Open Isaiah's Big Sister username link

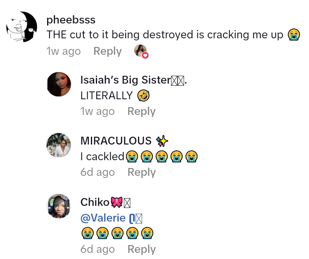[125, 80]
